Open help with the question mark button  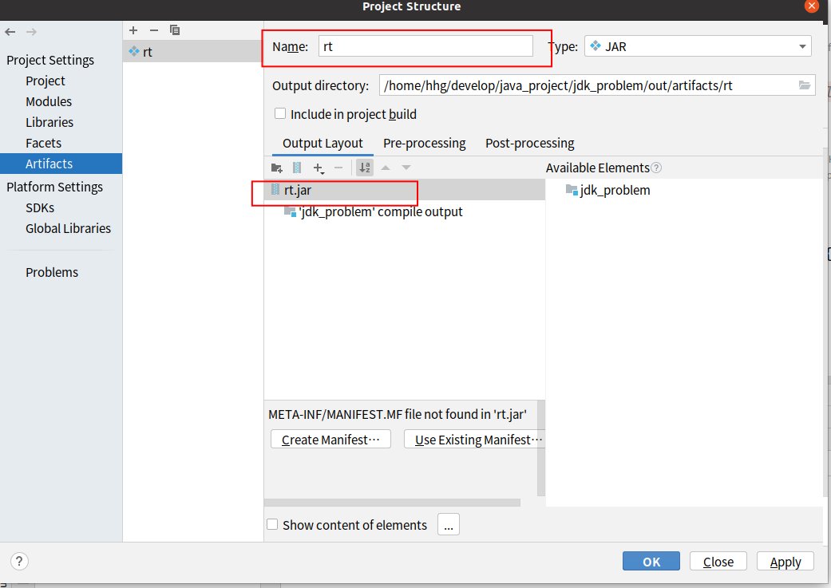[19, 561]
